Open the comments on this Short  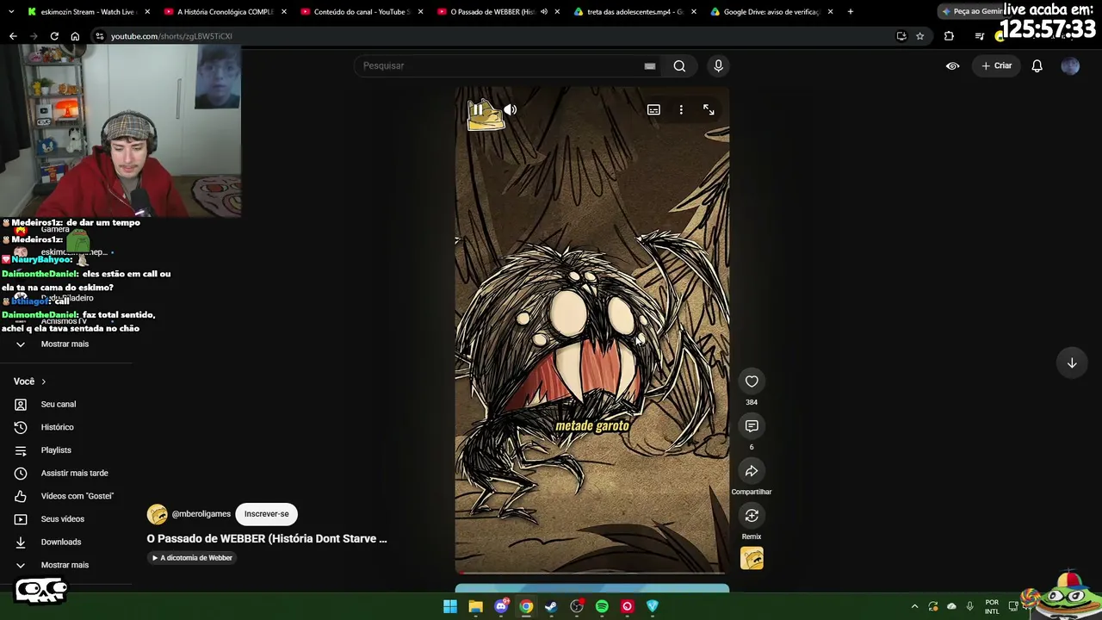[752, 426]
